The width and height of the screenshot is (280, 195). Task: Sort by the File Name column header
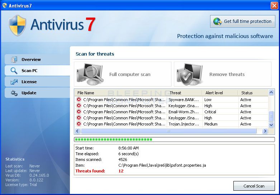(120, 93)
